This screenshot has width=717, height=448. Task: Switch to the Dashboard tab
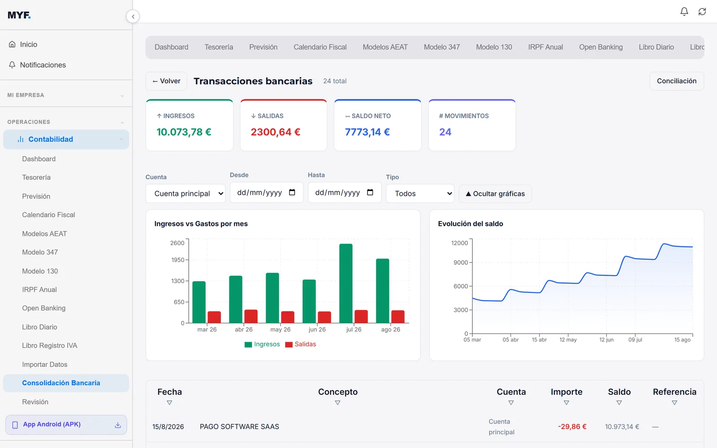click(x=171, y=47)
